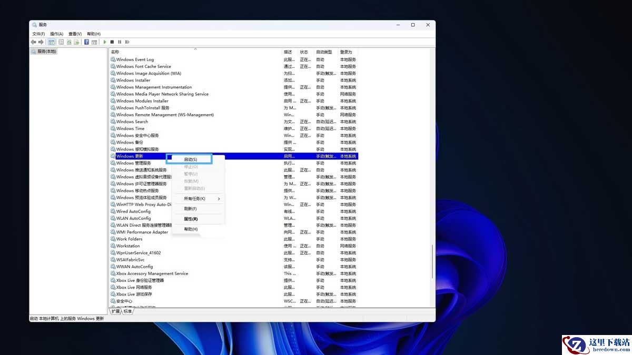Start the service with the green play icon
Screen dimensions: 632x355
[x=105, y=42]
